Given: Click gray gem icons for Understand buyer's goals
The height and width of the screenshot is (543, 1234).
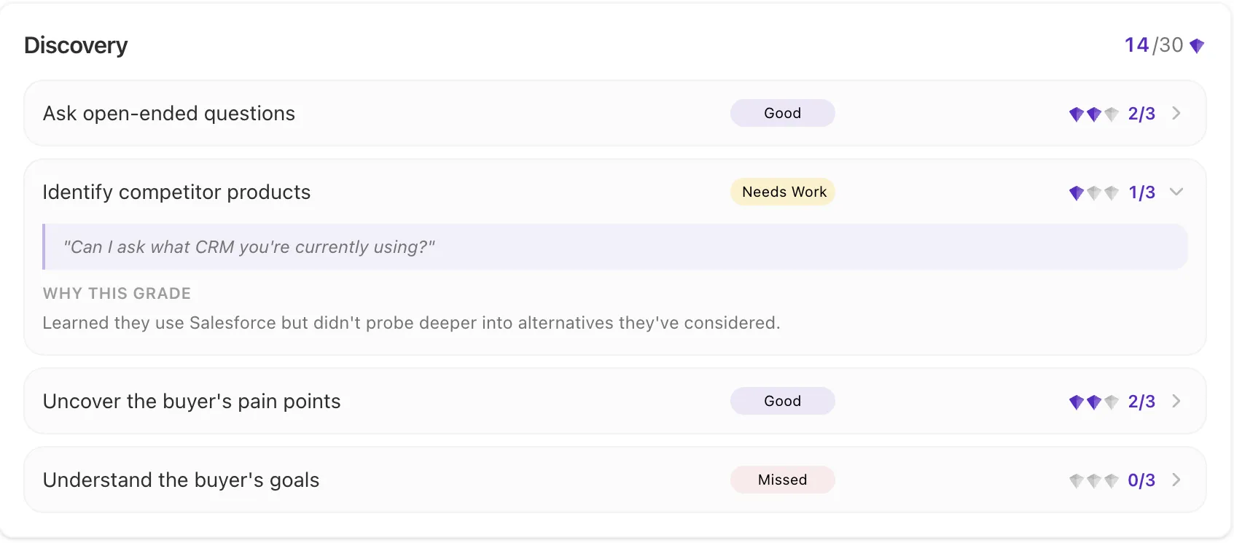Looking at the screenshot, I should point(1093,480).
